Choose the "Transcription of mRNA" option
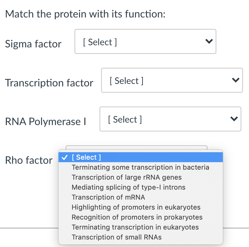This screenshot has height=247, width=249. click(x=108, y=197)
